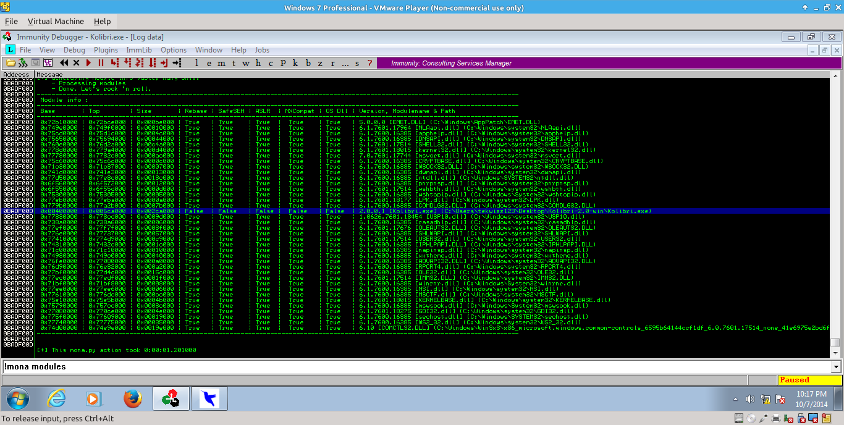The width and height of the screenshot is (844, 425).
Task: Click the Attach to process icon
Action: point(23,63)
